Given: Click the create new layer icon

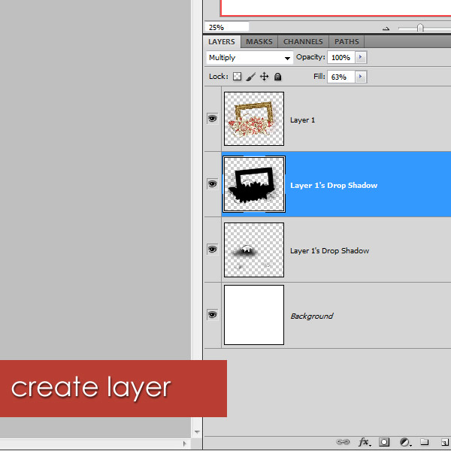Looking at the screenshot, I should (445, 442).
